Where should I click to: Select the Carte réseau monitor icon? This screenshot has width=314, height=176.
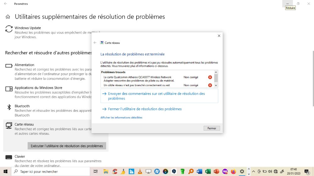tap(9, 126)
